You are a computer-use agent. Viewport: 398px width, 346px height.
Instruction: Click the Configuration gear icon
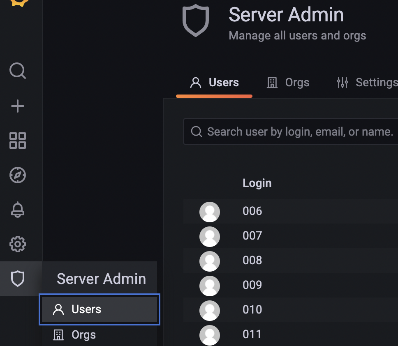coord(17,244)
